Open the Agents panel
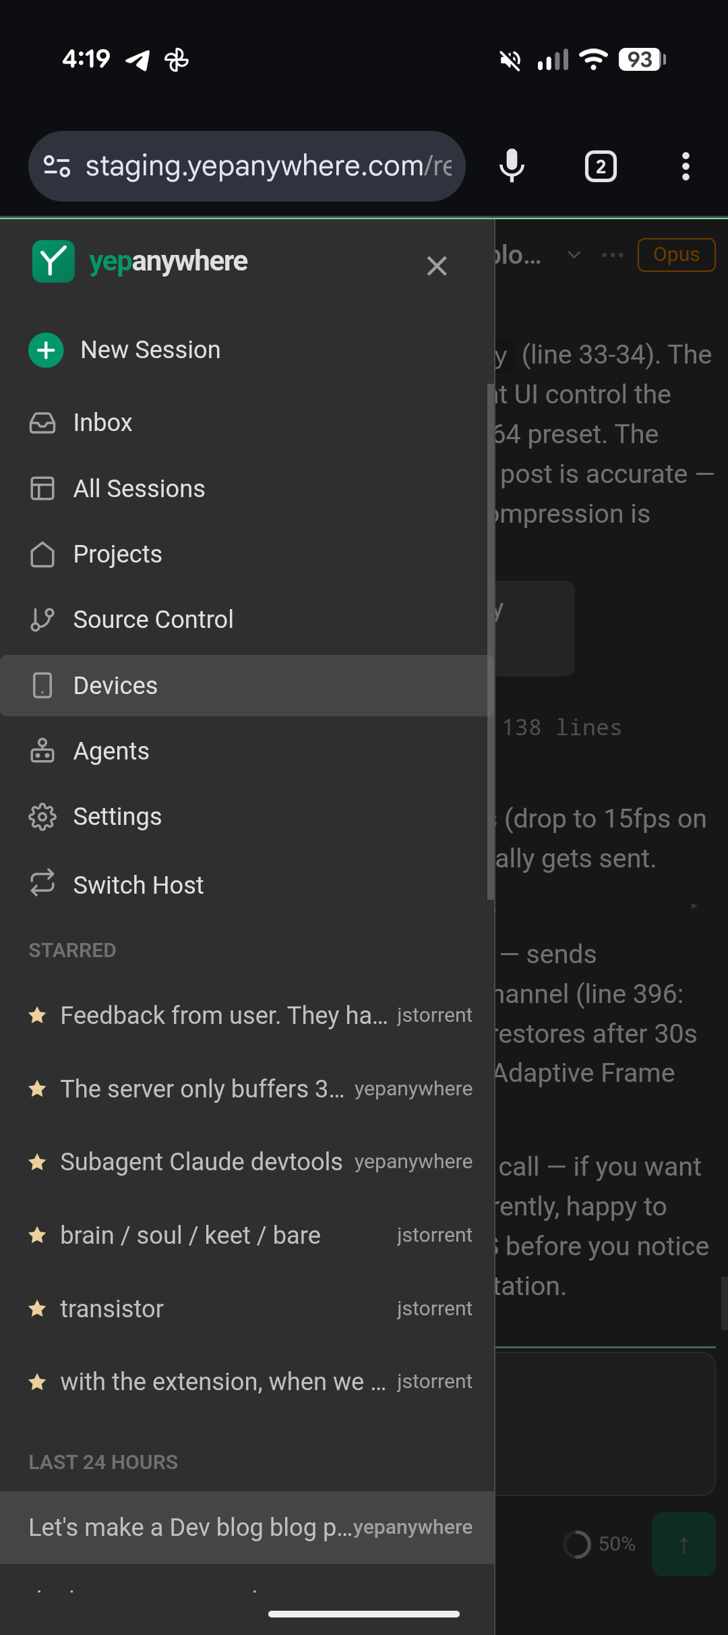This screenshot has width=728, height=1635. click(x=111, y=750)
